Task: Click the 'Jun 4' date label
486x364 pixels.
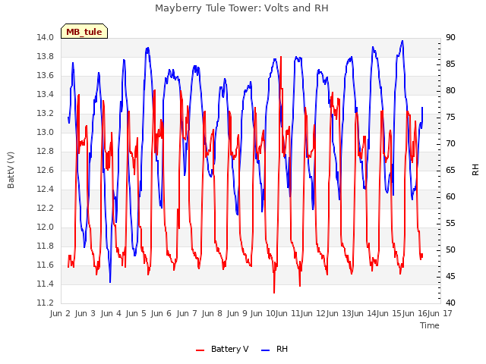Action: [111, 313]
